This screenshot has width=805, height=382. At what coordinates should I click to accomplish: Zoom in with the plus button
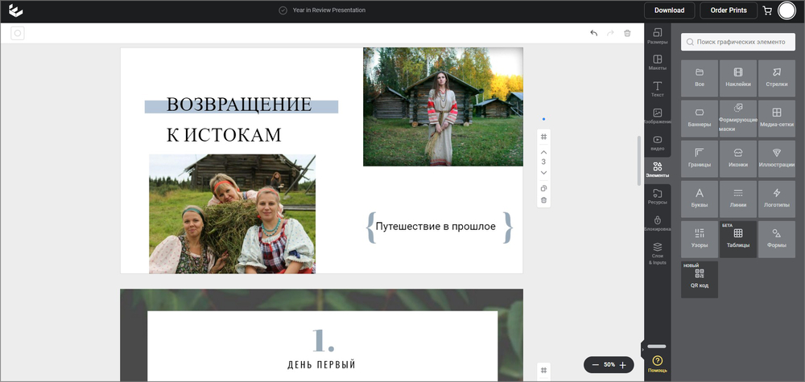tap(622, 365)
